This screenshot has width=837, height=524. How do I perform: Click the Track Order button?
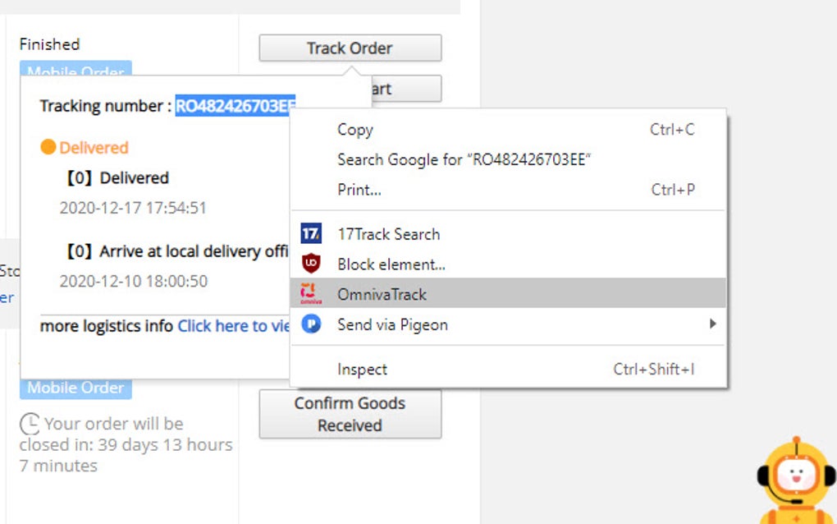click(350, 48)
